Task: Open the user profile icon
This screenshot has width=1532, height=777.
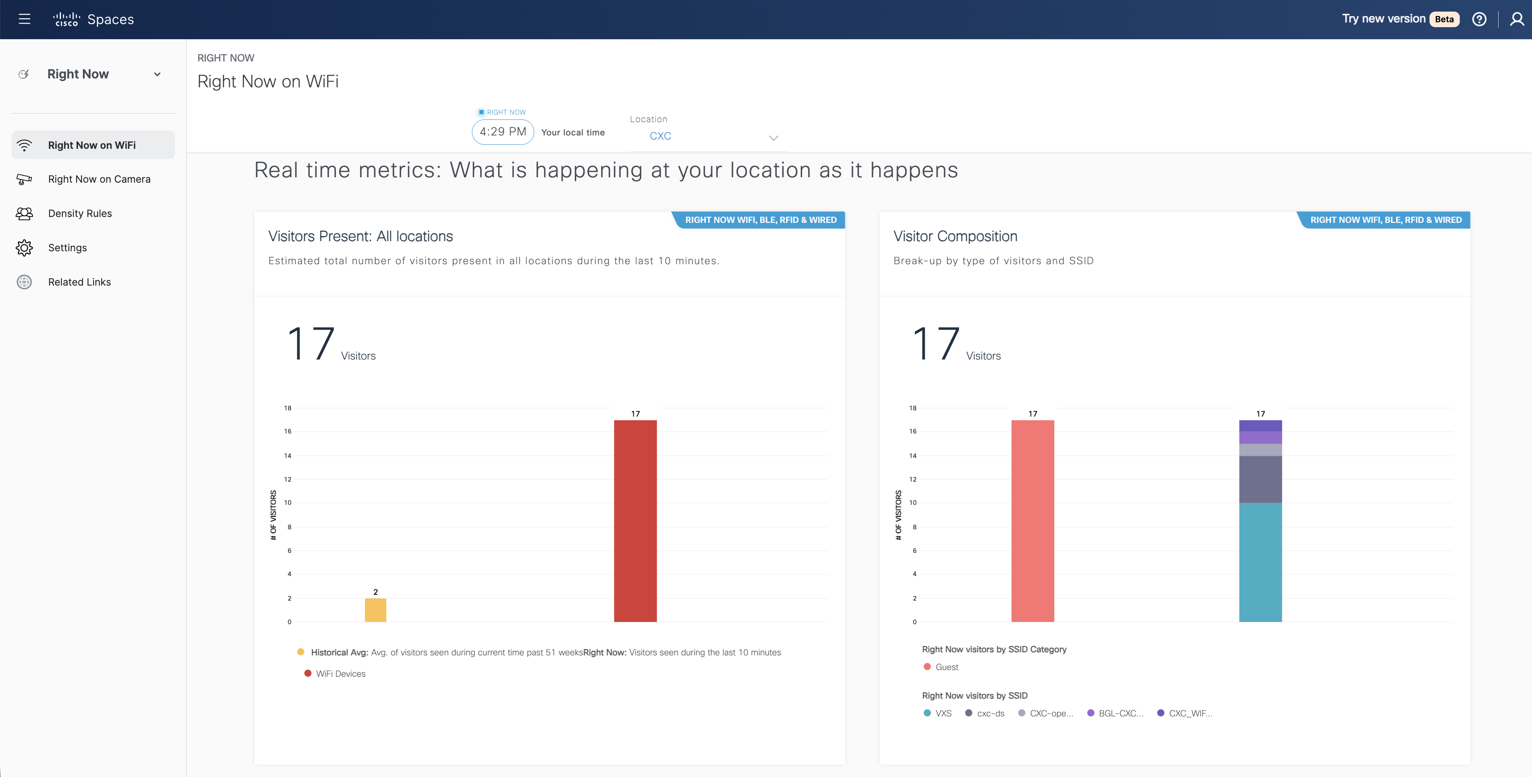Action: coord(1516,19)
